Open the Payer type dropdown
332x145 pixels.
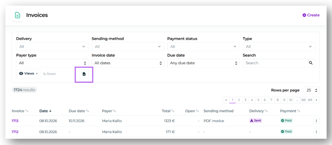click(x=52, y=63)
